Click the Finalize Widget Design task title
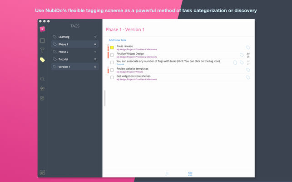Viewport: 292px width, 182px height. point(130,53)
